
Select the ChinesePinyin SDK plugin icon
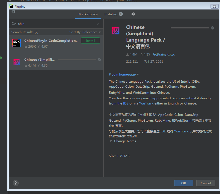coord(17,43)
